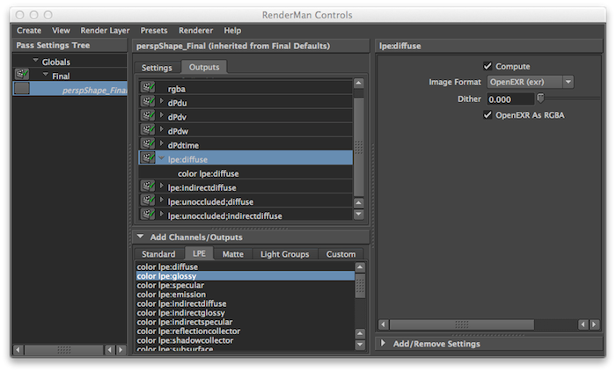This screenshot has height=372, width=616.
Task: Switch to the Light Groups tab
Action: tap(284, 254)
